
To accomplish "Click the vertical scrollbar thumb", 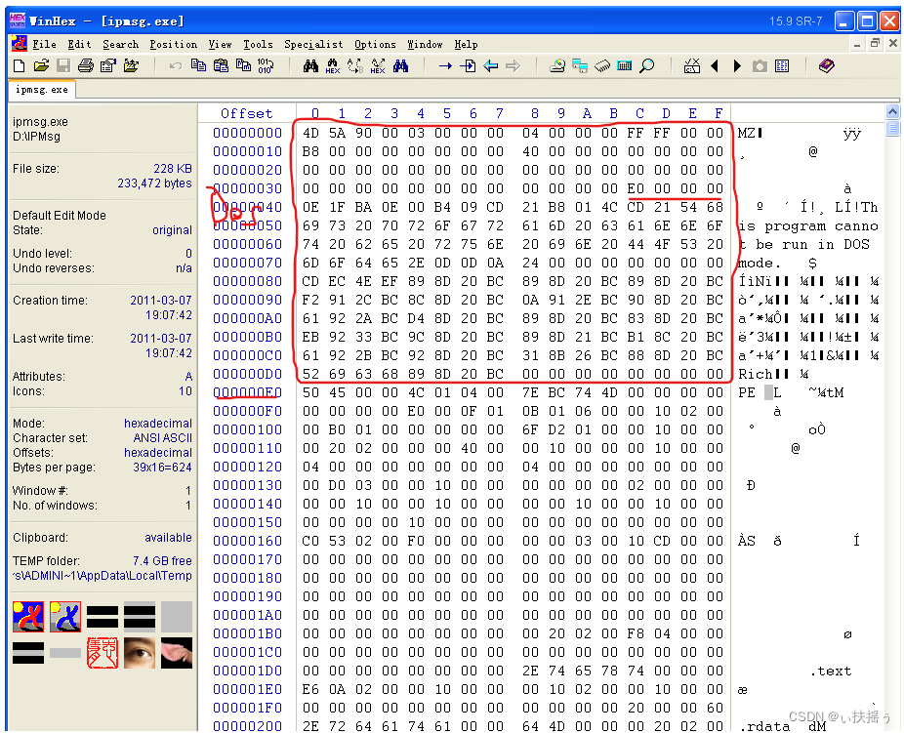I will tap(892, 128).
